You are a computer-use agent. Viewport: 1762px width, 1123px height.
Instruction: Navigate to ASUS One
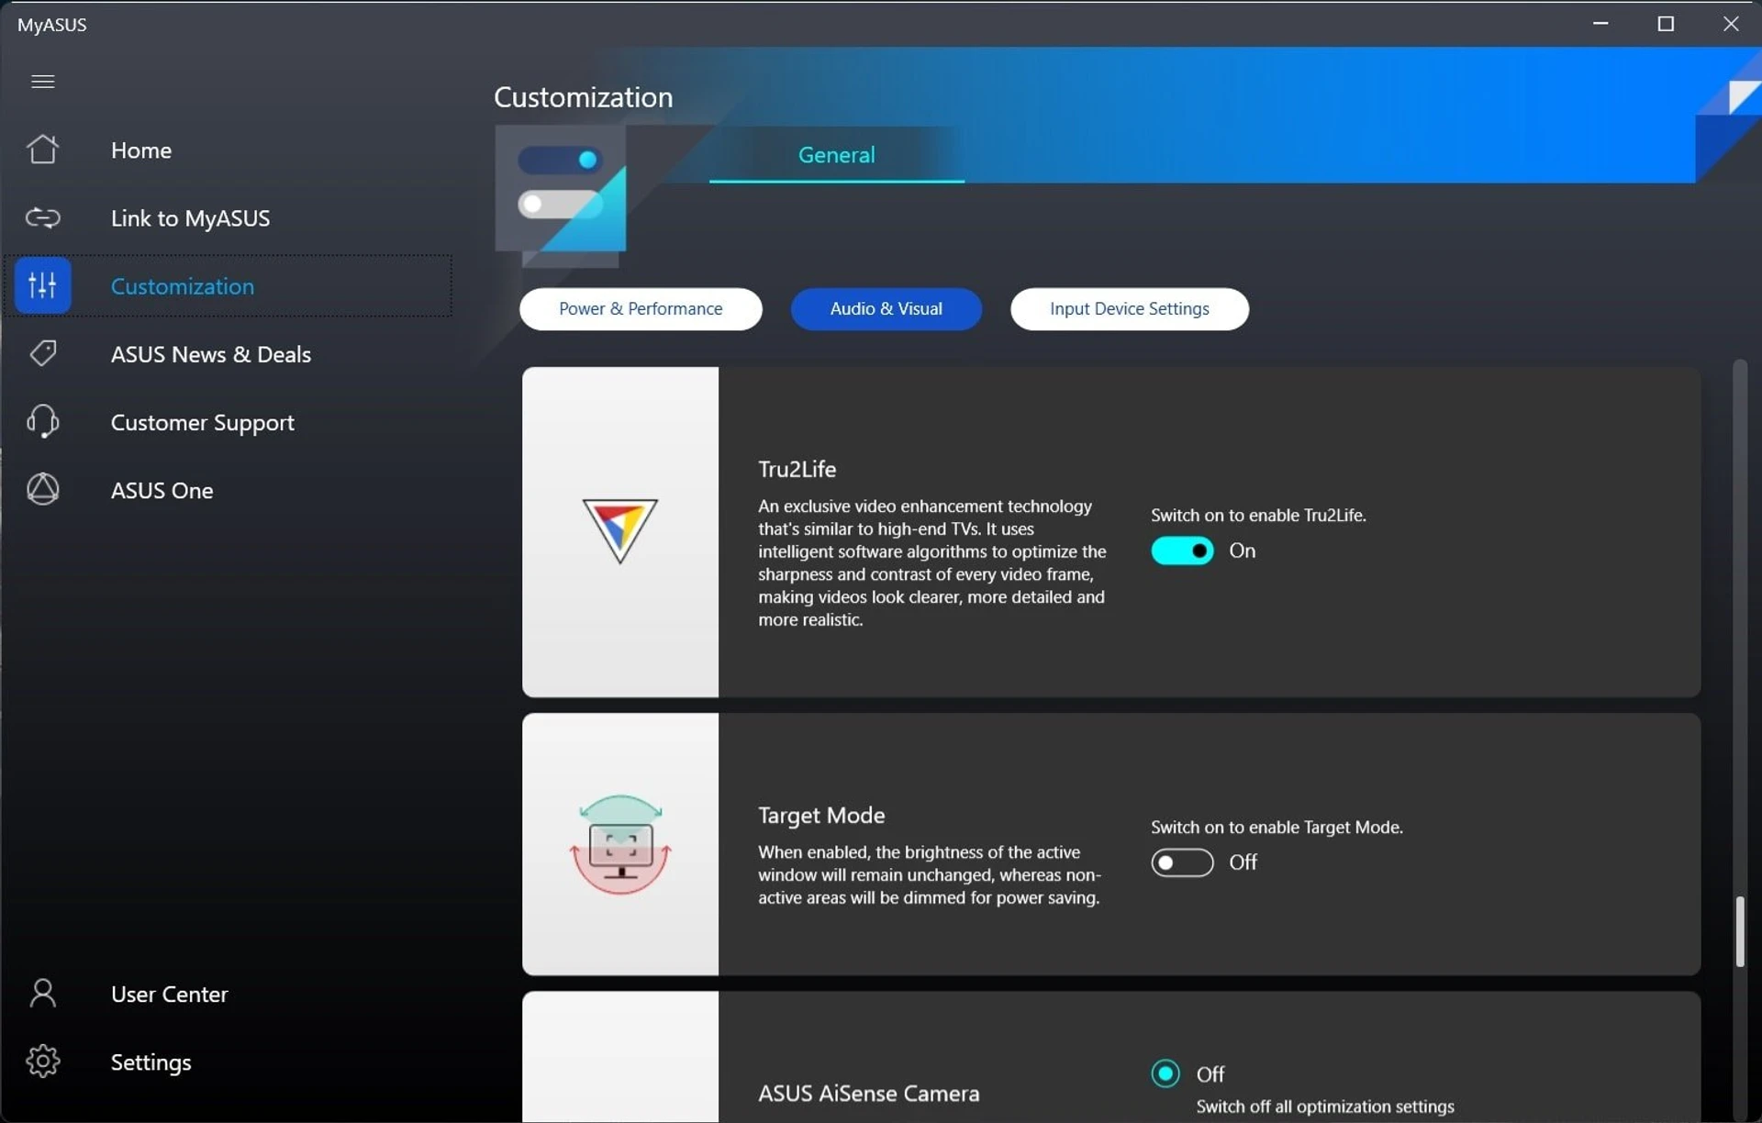coord(162,491)
